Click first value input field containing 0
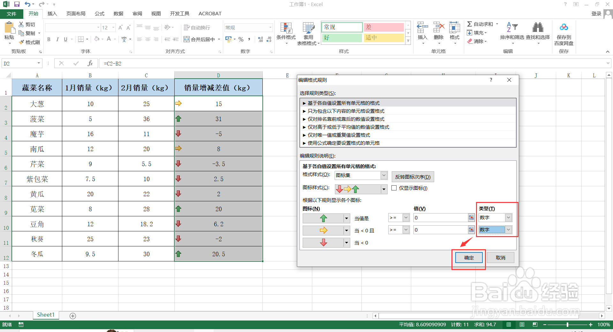 click(441, 218)
